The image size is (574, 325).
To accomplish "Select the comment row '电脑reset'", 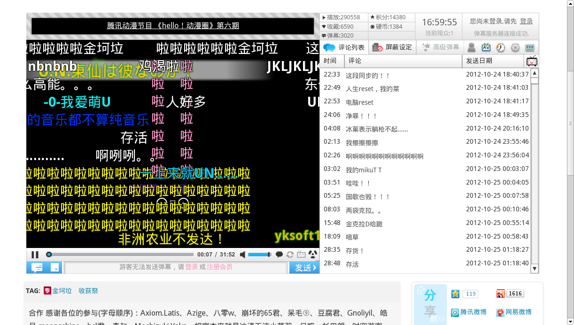I will click(x=425, y=101).
